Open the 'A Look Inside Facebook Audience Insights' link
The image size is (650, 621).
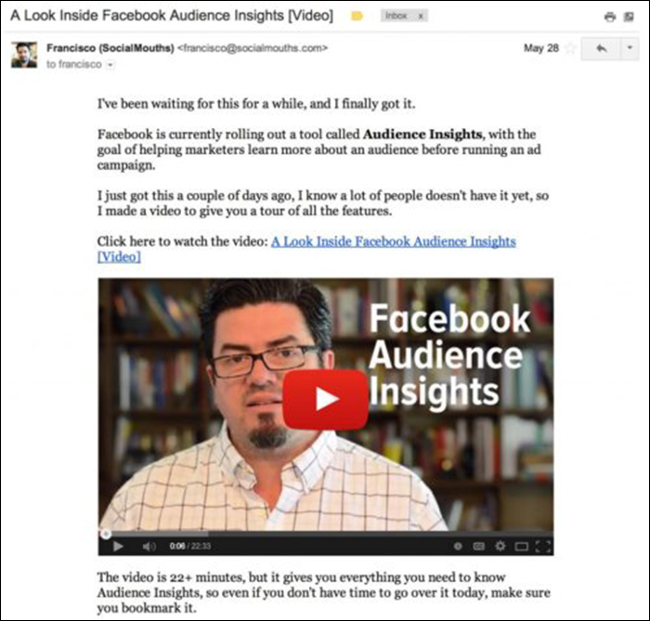tap(306, 249)
